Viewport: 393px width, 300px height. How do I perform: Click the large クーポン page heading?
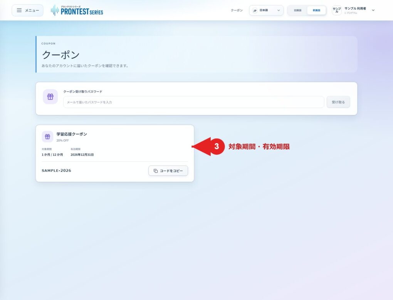click(x=60, y=55)
